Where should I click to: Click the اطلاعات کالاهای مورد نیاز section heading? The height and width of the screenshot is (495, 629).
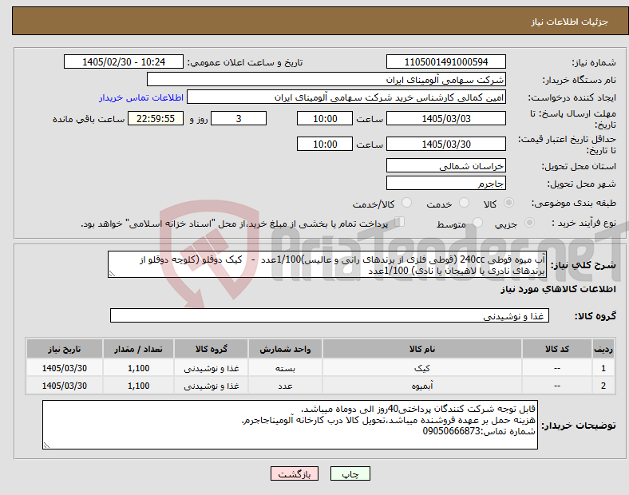[x=558, y=289]
